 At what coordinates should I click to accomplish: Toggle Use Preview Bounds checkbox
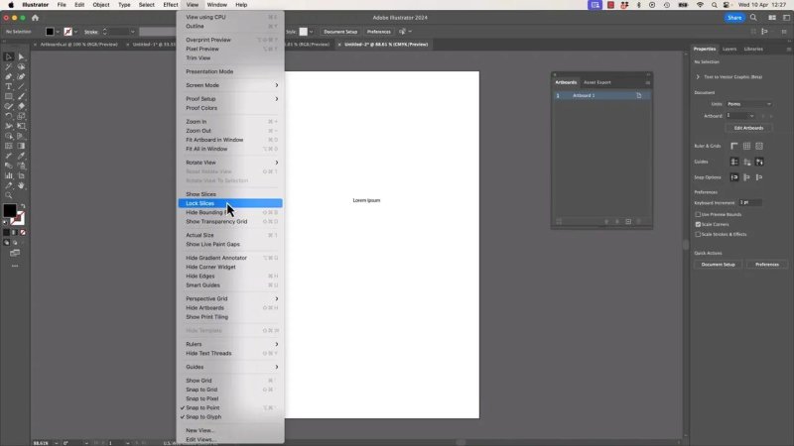(698, 214)
